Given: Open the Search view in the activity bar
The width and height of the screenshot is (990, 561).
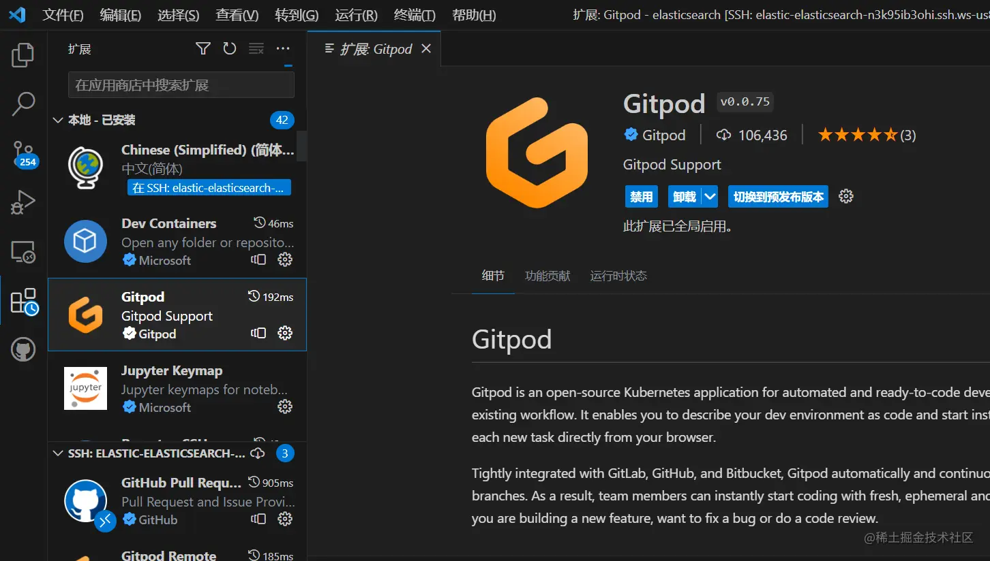Looking at the screenshot, I should [22, 103].
